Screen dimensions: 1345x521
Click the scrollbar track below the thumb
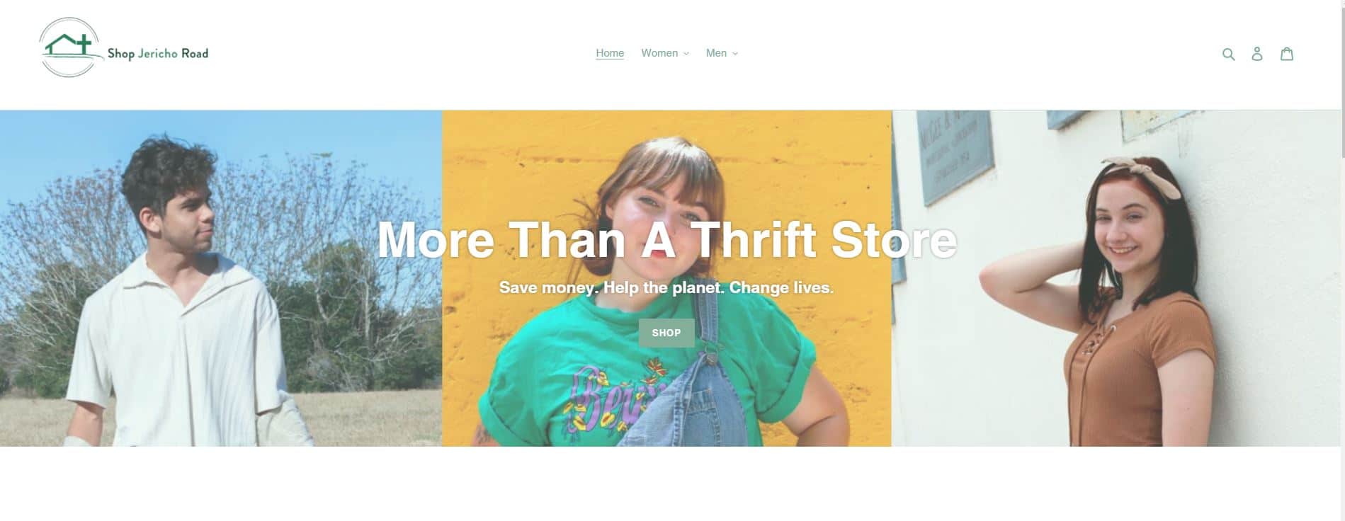click(1343, 340)
